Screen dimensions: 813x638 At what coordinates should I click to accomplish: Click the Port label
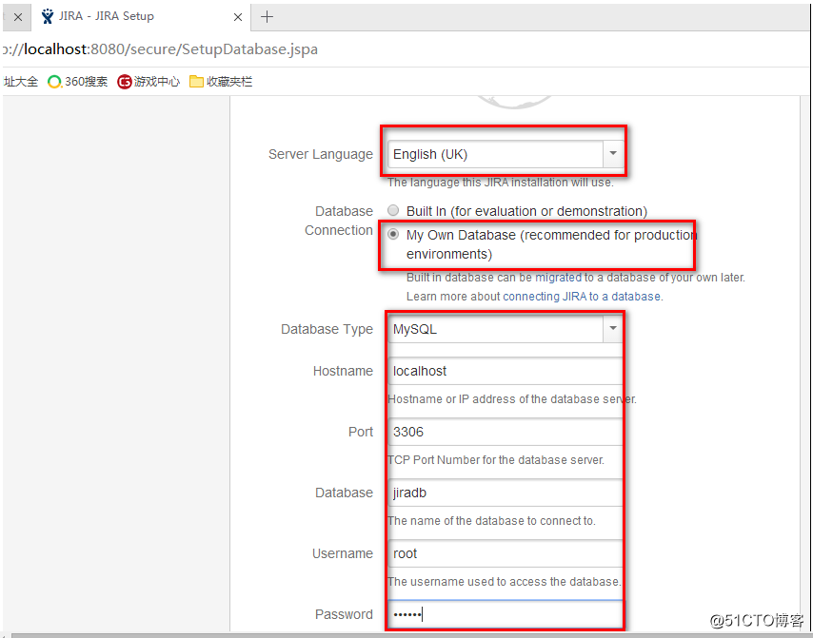tap(361, 432)
